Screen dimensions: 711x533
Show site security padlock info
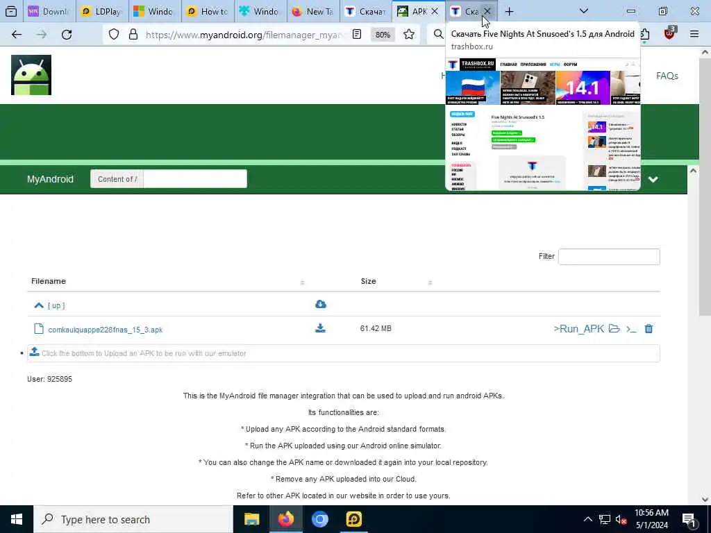[133, 35]
